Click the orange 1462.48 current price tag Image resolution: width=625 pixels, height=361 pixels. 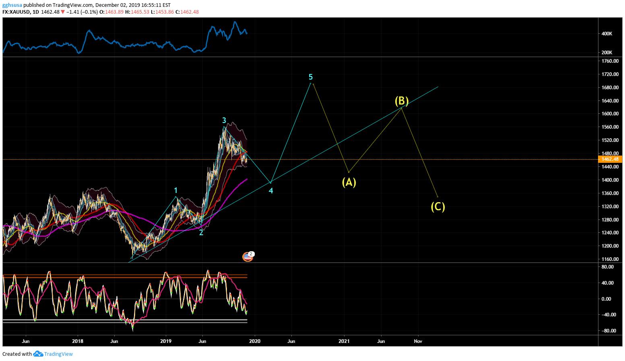click(x=610, y=159)
